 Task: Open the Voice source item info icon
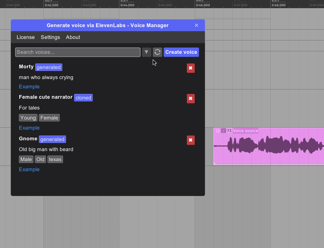[x=224, y=131]
